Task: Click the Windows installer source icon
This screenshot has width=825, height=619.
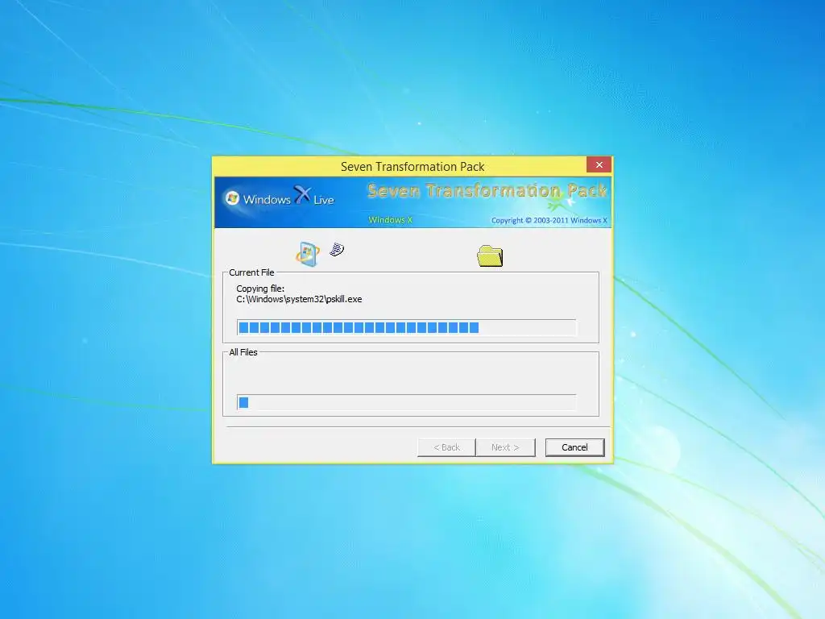Action: tap(308, 254)
